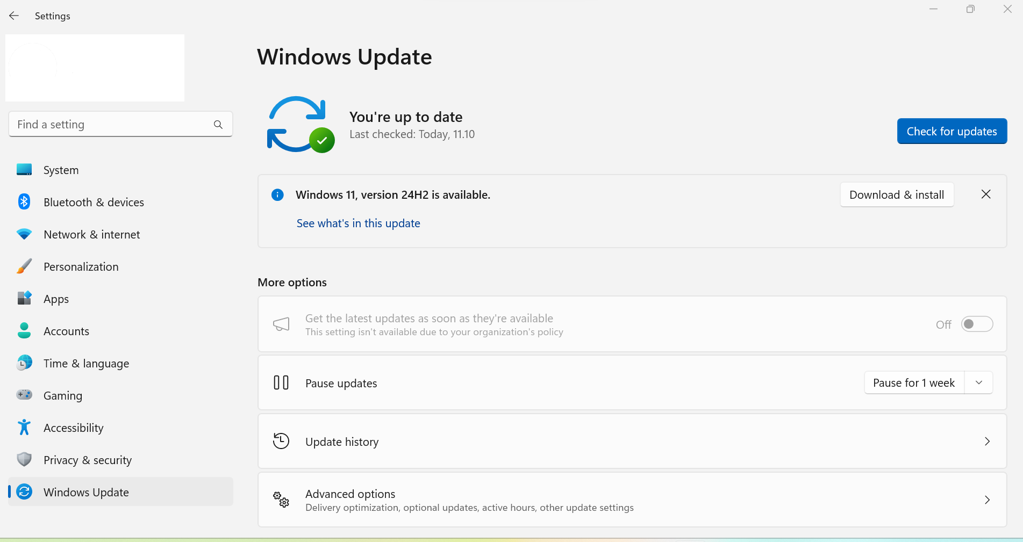Expand the Update history entry

(987, 441)
